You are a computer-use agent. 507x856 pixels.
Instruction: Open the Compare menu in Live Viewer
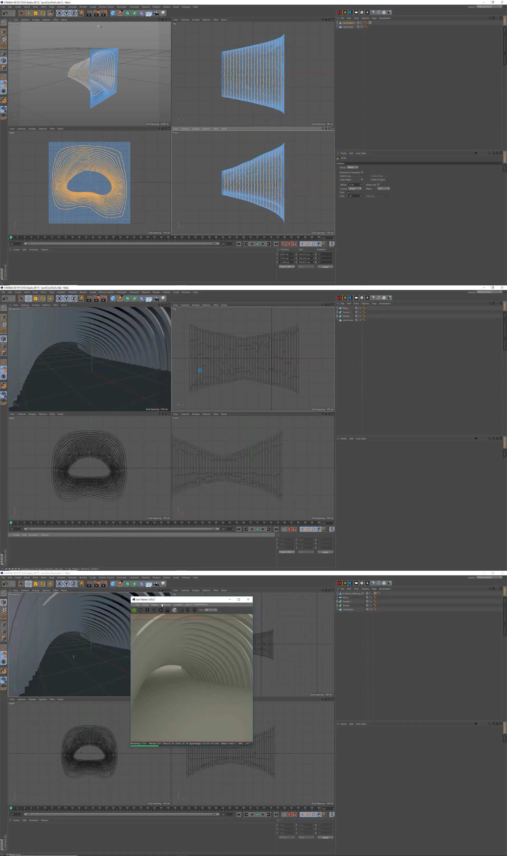(178, 604)
